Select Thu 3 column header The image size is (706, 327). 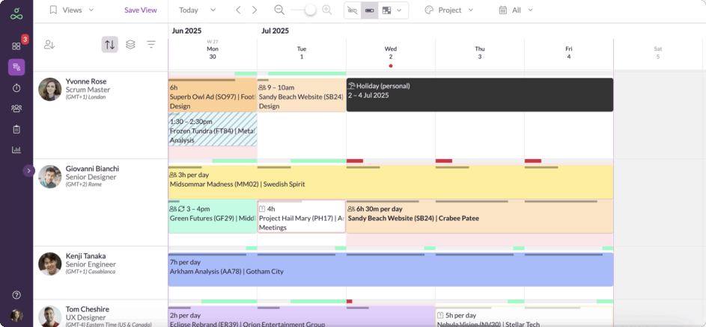(x=480, y=52)
